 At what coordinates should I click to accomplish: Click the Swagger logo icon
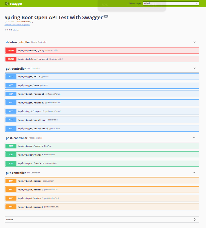point(7,4)
